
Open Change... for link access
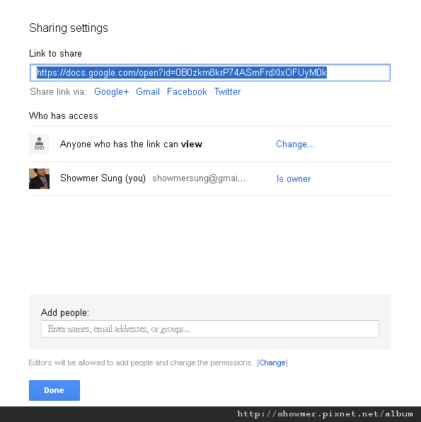pyautogui.click(x=295, y=144)
